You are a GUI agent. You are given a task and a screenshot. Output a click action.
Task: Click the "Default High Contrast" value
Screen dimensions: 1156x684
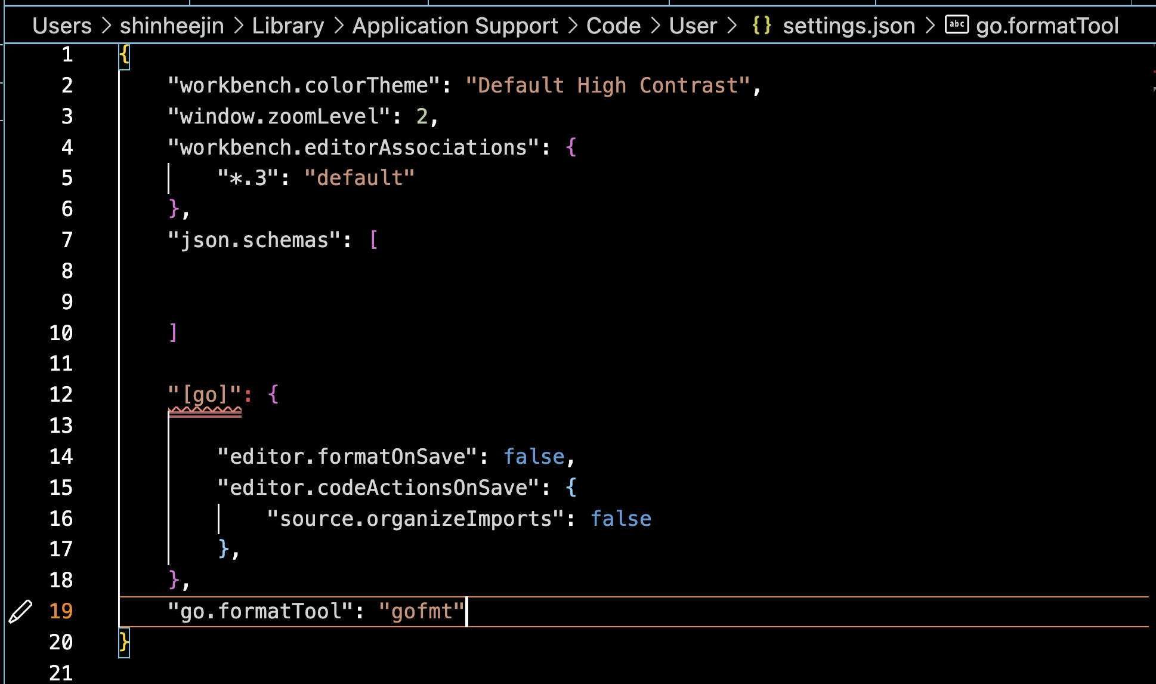click(607, 85)
